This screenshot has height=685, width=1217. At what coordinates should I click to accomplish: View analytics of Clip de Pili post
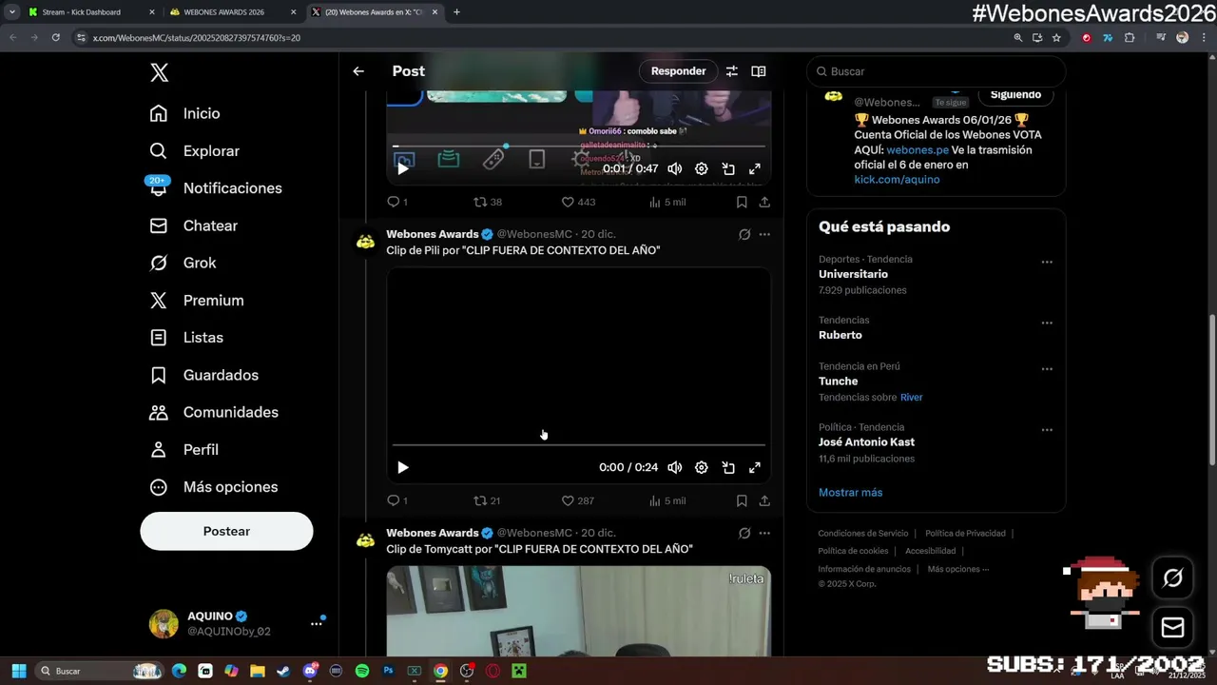coord(667,500)
